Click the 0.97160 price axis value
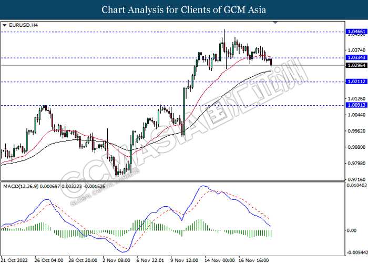This screenshot has width=368, height=263. (356, 179)
